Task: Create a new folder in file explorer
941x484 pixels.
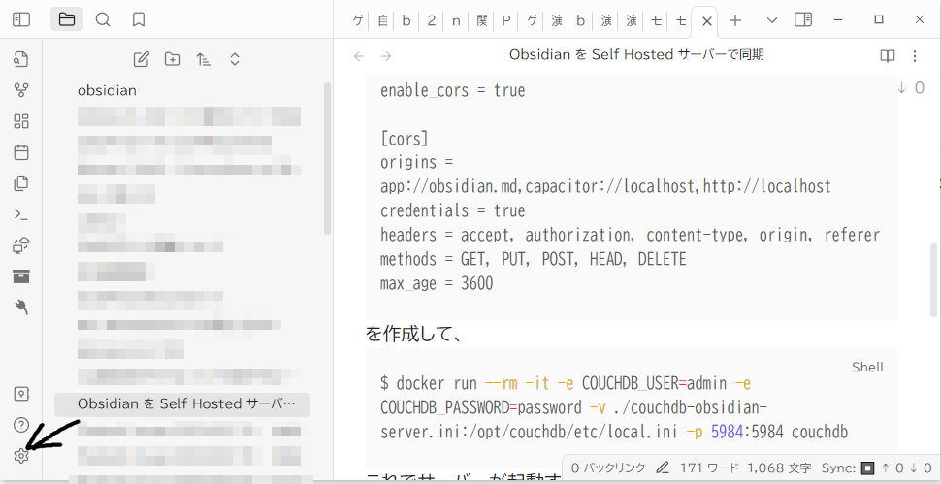Action: click(x=173, y=59)
